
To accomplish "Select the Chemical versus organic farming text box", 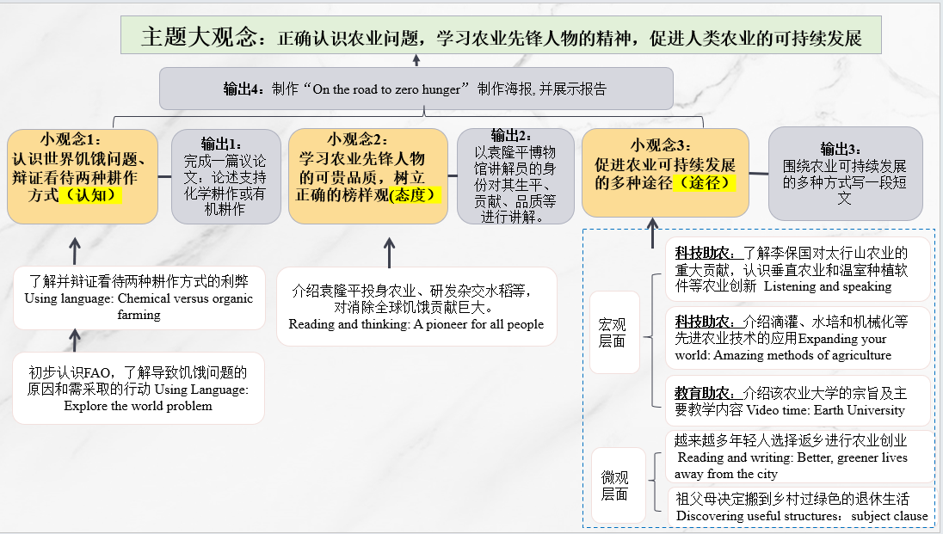I will pos(139,298).
